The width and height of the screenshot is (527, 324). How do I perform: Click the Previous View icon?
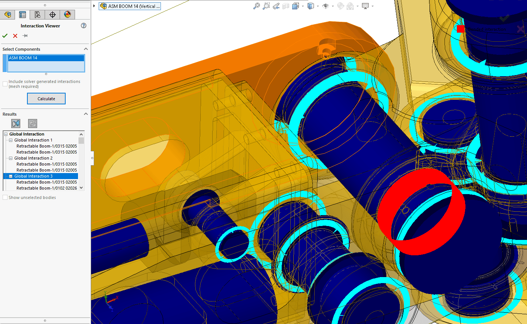[276, 6]
